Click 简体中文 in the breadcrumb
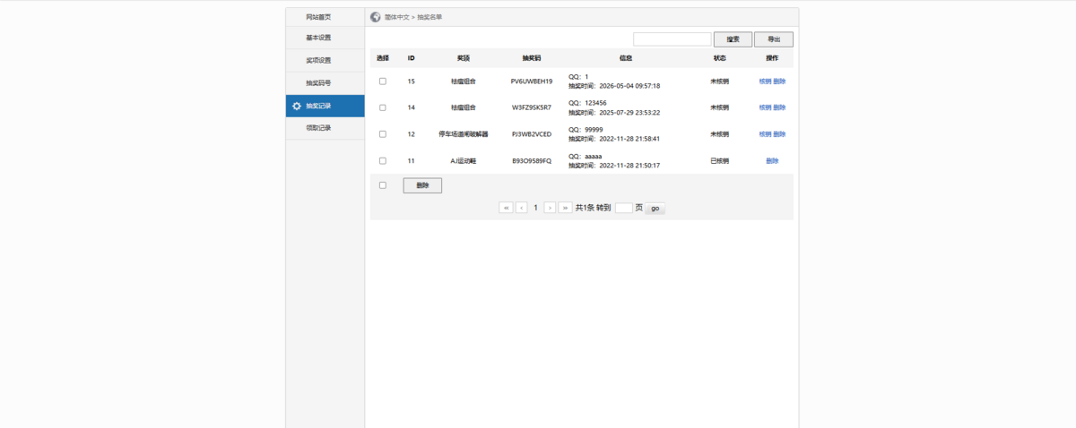This screenshot has width=1076, height=428. (x=396, y=17)
